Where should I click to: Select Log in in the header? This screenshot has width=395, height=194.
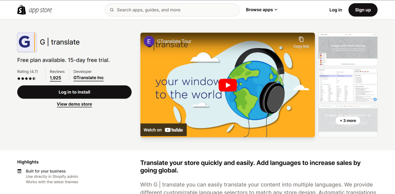point(335,10)
